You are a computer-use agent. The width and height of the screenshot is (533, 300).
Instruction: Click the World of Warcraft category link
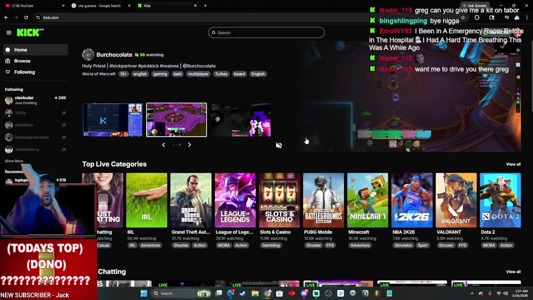coord(99,74)
